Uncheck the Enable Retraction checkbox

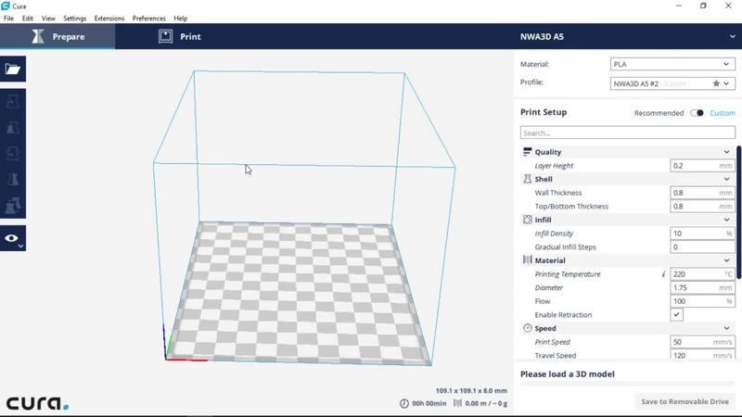pyautogui.click(x=677, y=315)
